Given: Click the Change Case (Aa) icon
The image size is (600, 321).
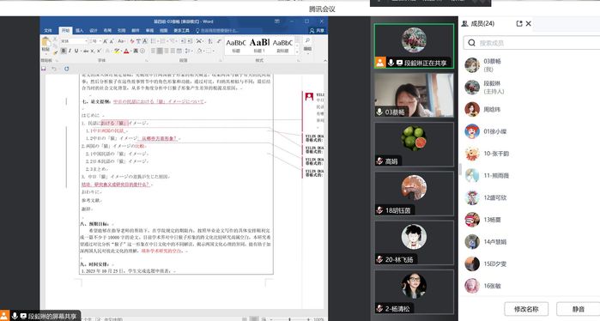Looking at the screenshot, I should pyautogui.click(x=121, y=41).
